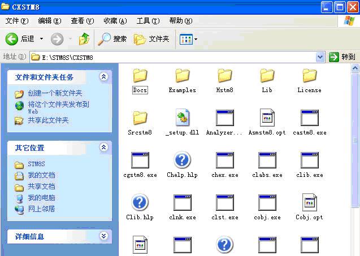Open the Examples folder
This screenshot has width=360, height=256.
coord(183,80)
